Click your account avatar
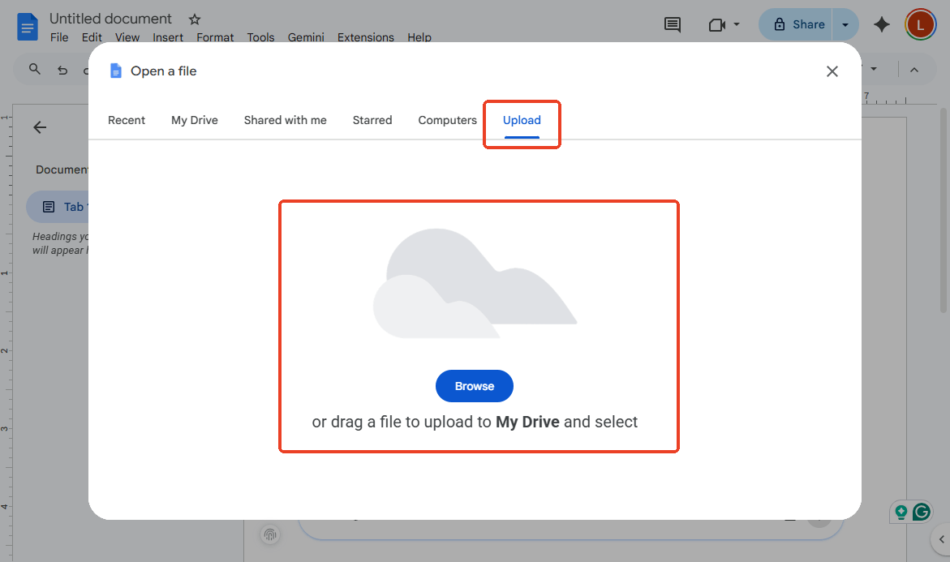Image resolution: width=950 pixels, height=562 pixels. pos(920,24)
